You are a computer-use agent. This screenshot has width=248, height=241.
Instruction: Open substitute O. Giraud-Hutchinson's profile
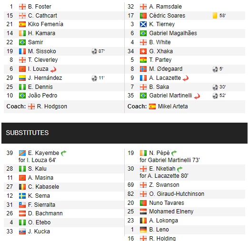coord(177,194)
